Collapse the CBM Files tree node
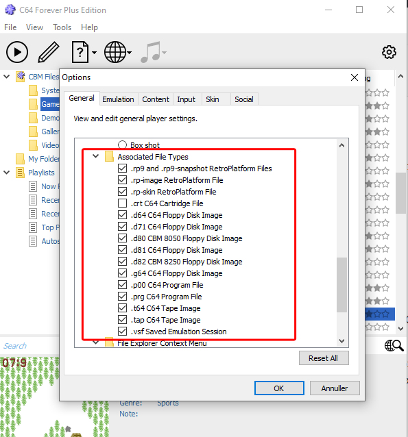Screen dimensions: 408x437 pyautogui.click(x=7, y=76)
